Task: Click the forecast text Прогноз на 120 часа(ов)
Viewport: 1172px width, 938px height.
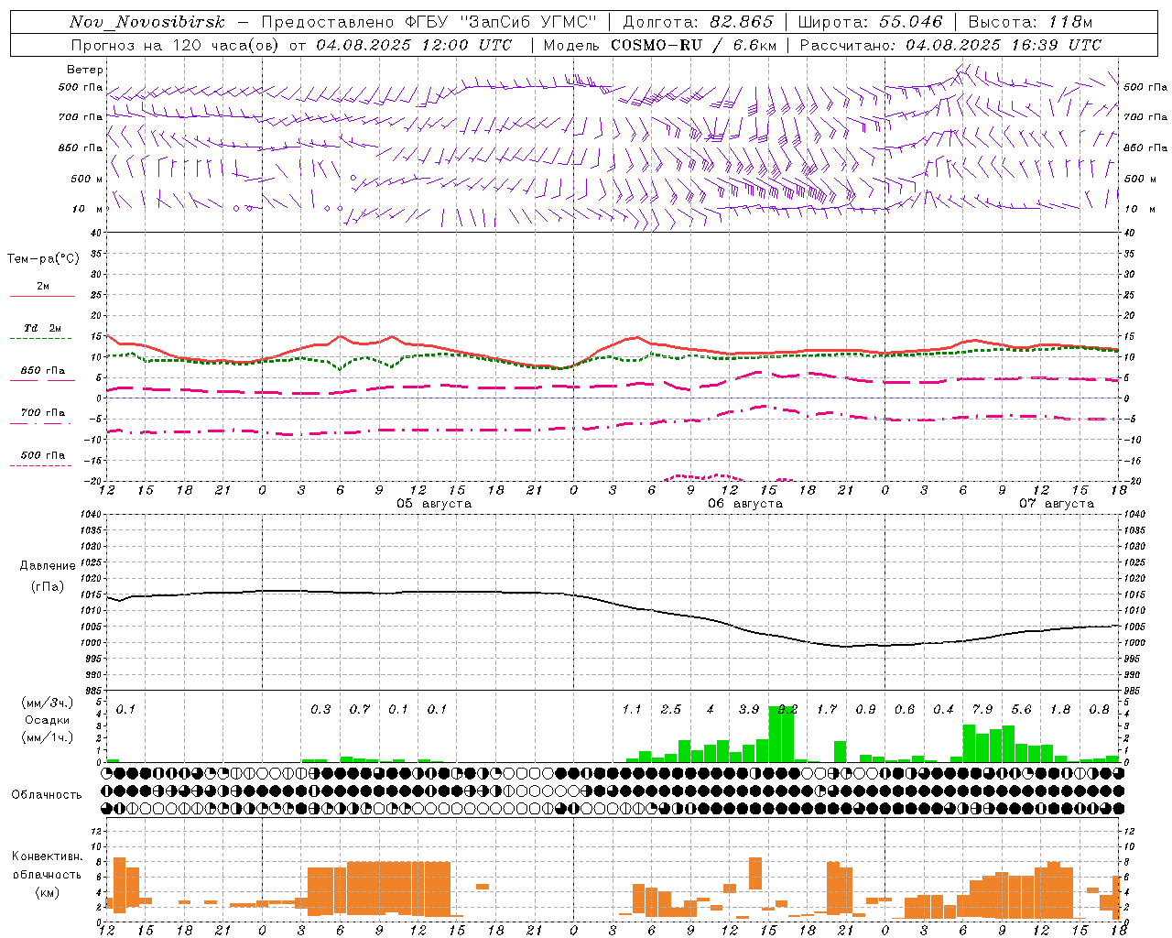Action: [176, 45]
